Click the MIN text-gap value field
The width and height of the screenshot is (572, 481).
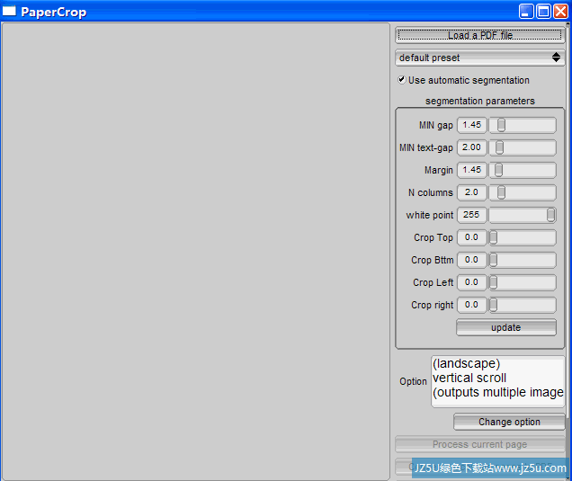(x=471, y=147)
